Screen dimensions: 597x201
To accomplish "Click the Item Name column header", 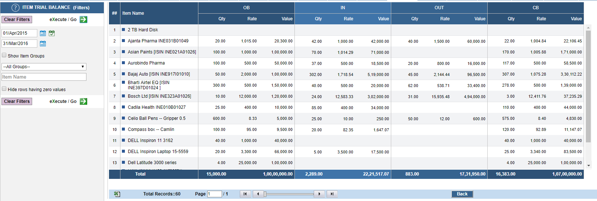I will click(x=133, y=13).
